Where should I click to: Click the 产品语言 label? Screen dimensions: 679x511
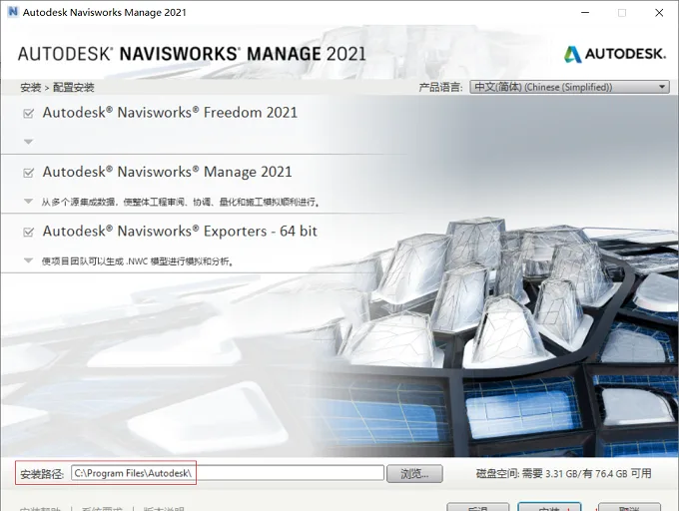(440, 87)
